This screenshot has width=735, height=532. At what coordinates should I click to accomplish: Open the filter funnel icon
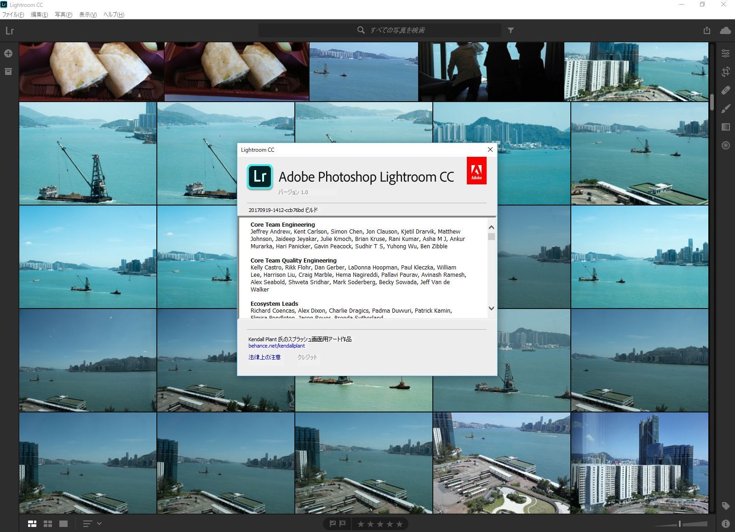pos(511,30)
